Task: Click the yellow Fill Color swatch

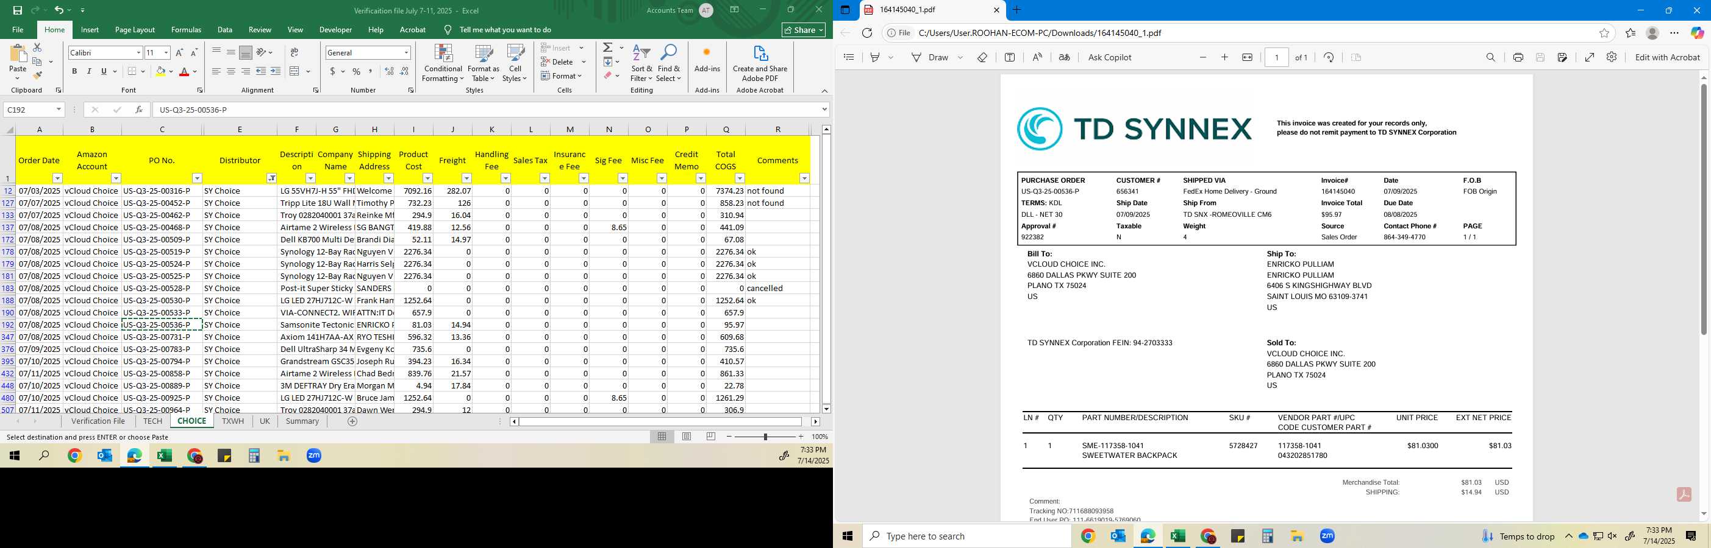Action: (x=160, y=71)
